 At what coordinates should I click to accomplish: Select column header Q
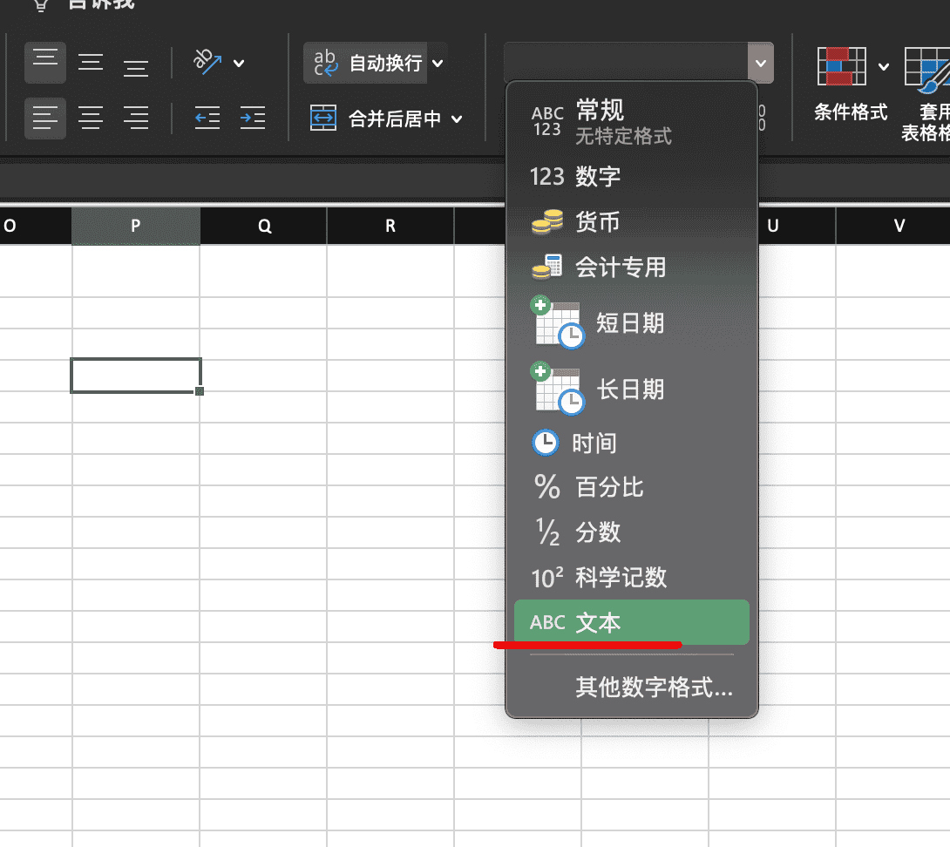pos(263,225)
